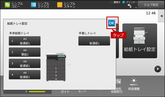Viewport: 165px width, 97px height.
Task: Click the 通信中 indicator label
Action: pyautogui.click(x=117, y=2)
